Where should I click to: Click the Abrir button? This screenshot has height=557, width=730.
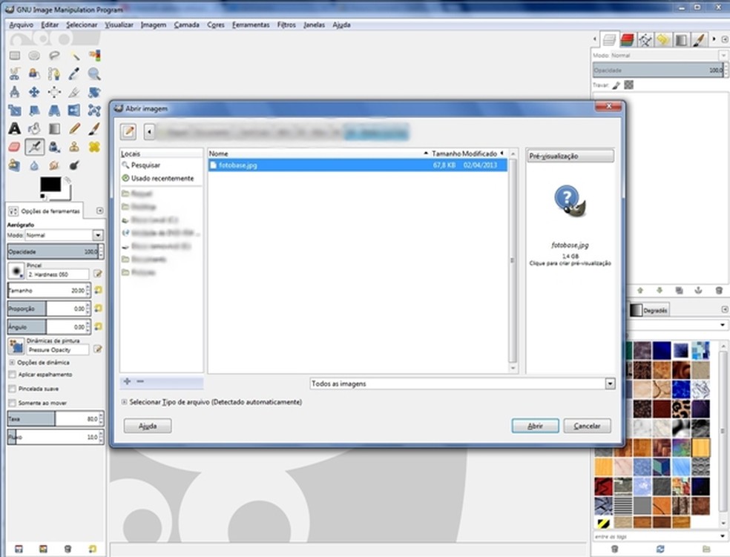pyautogui.click(x=535, y=426)
